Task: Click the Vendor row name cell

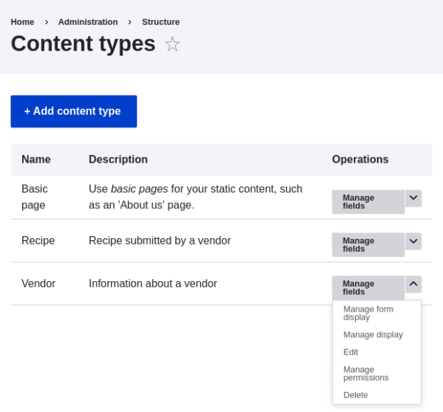Action: click(39, 283)
